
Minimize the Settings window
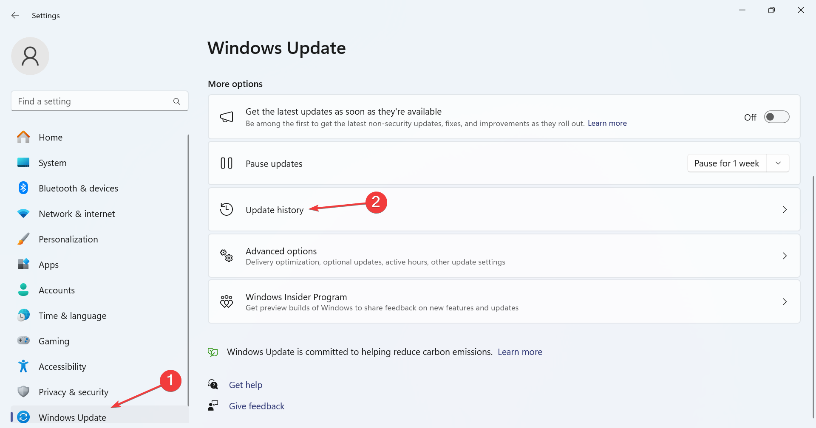pyautogui.click(x=742, y=10)
